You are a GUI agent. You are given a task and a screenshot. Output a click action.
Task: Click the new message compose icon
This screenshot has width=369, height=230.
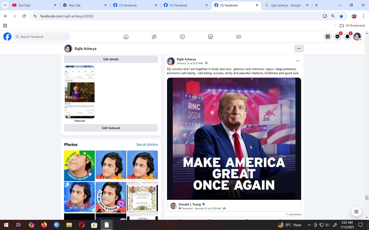(x=356, y=211)
